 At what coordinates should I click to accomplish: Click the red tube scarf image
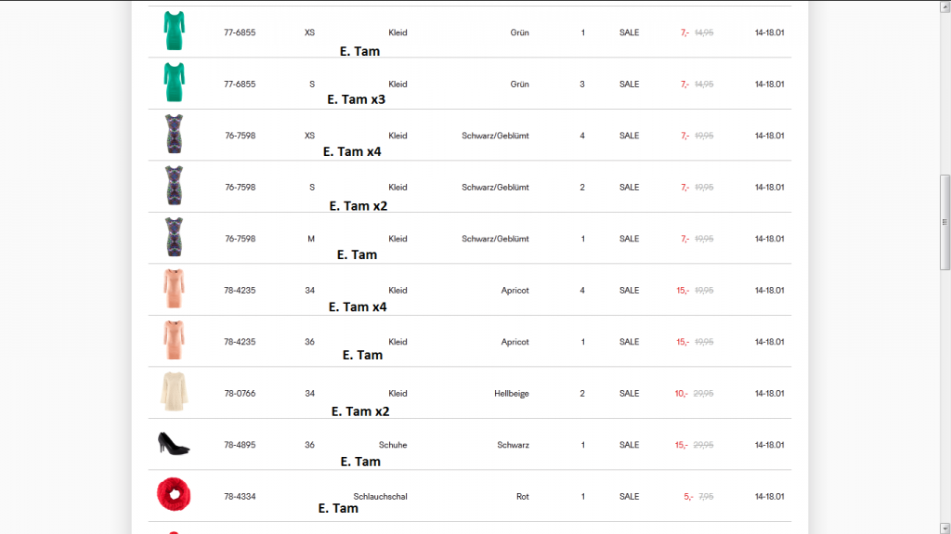(174, 495)
